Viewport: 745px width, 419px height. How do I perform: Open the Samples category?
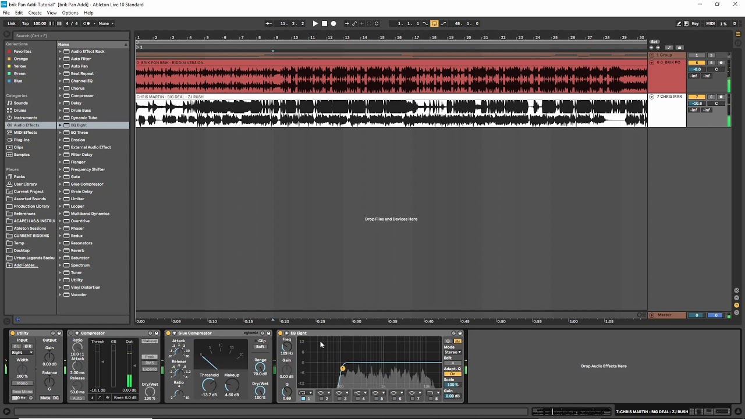(22, 154)
